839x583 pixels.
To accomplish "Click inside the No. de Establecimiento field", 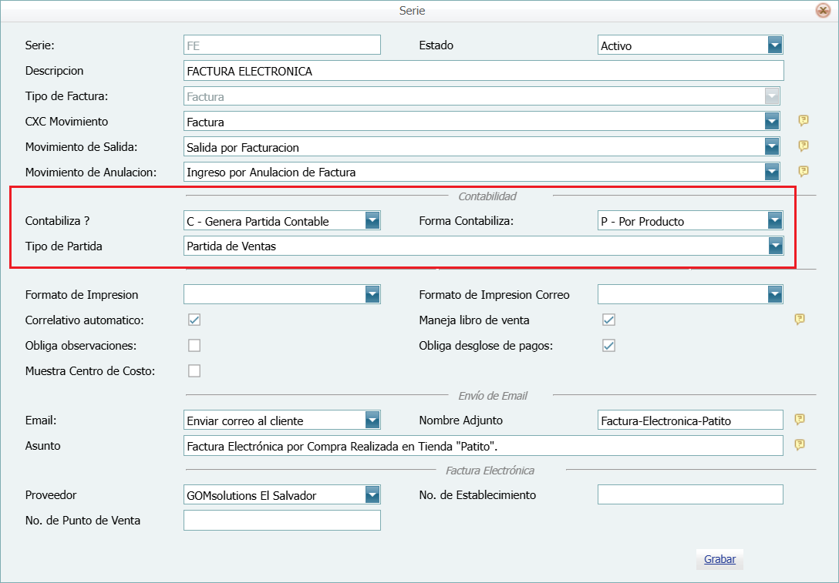I will click(690, 494).
